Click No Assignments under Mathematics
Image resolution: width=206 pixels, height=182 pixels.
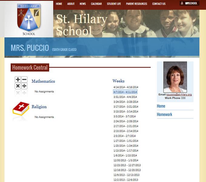pyautogui.click(x=44, y=91)
